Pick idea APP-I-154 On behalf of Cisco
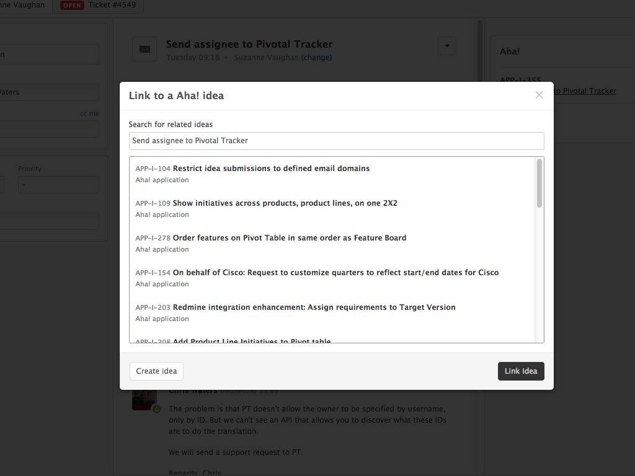635x476 pixels. pos(335,273)
